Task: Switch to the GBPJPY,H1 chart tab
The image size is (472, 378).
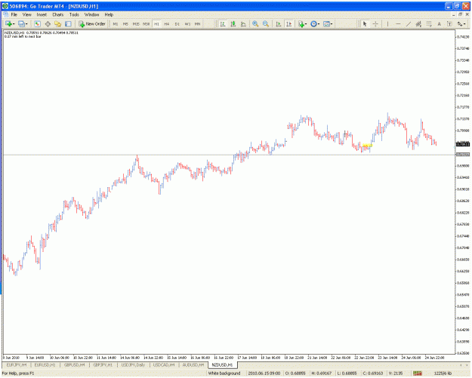Action: point(103,364)
